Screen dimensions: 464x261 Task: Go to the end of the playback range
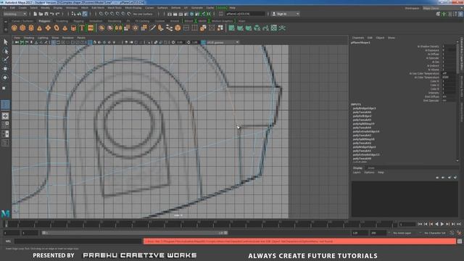[459, 224]
